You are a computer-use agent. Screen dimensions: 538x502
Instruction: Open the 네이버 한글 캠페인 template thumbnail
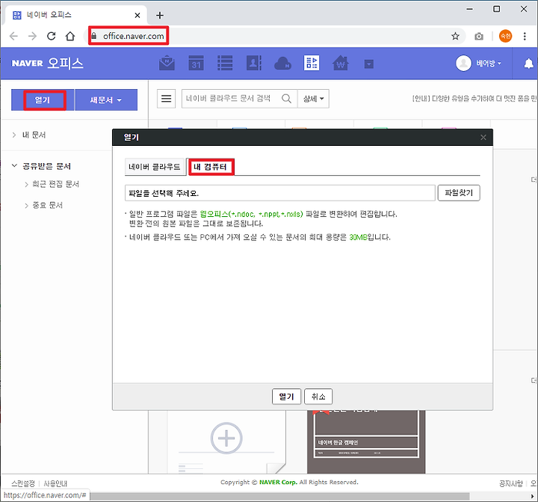[x=366, y=441]
